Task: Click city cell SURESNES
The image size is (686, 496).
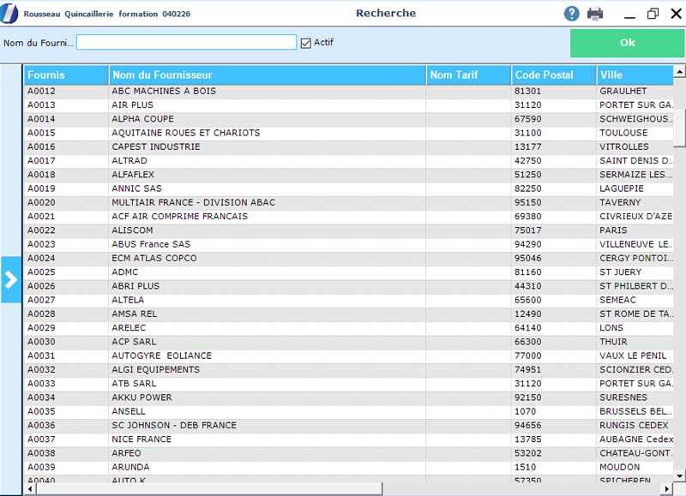Action: [623, 397]
